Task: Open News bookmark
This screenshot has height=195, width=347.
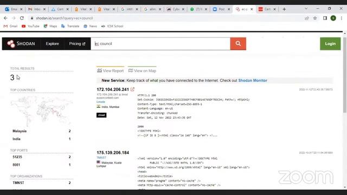Action: pos(91,26)
